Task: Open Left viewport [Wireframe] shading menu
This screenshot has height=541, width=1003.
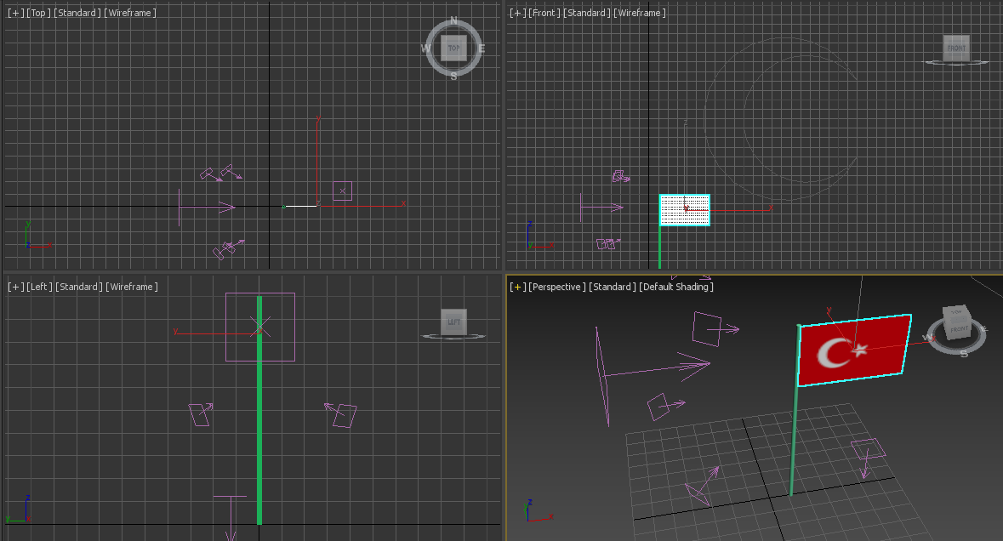Action: (132, 287)
